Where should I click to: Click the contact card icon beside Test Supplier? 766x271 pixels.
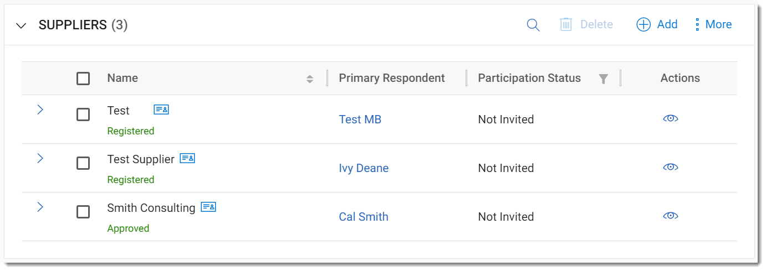[x=187, y=158]
